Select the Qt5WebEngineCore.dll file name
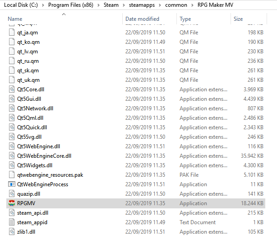277x240 pixels. (44, 156)
